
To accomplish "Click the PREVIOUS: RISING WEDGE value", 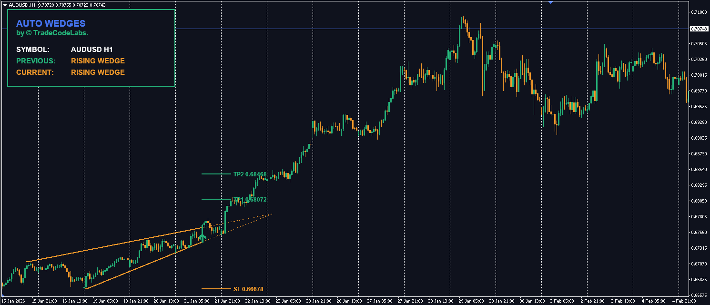I will tap(98, 61).
